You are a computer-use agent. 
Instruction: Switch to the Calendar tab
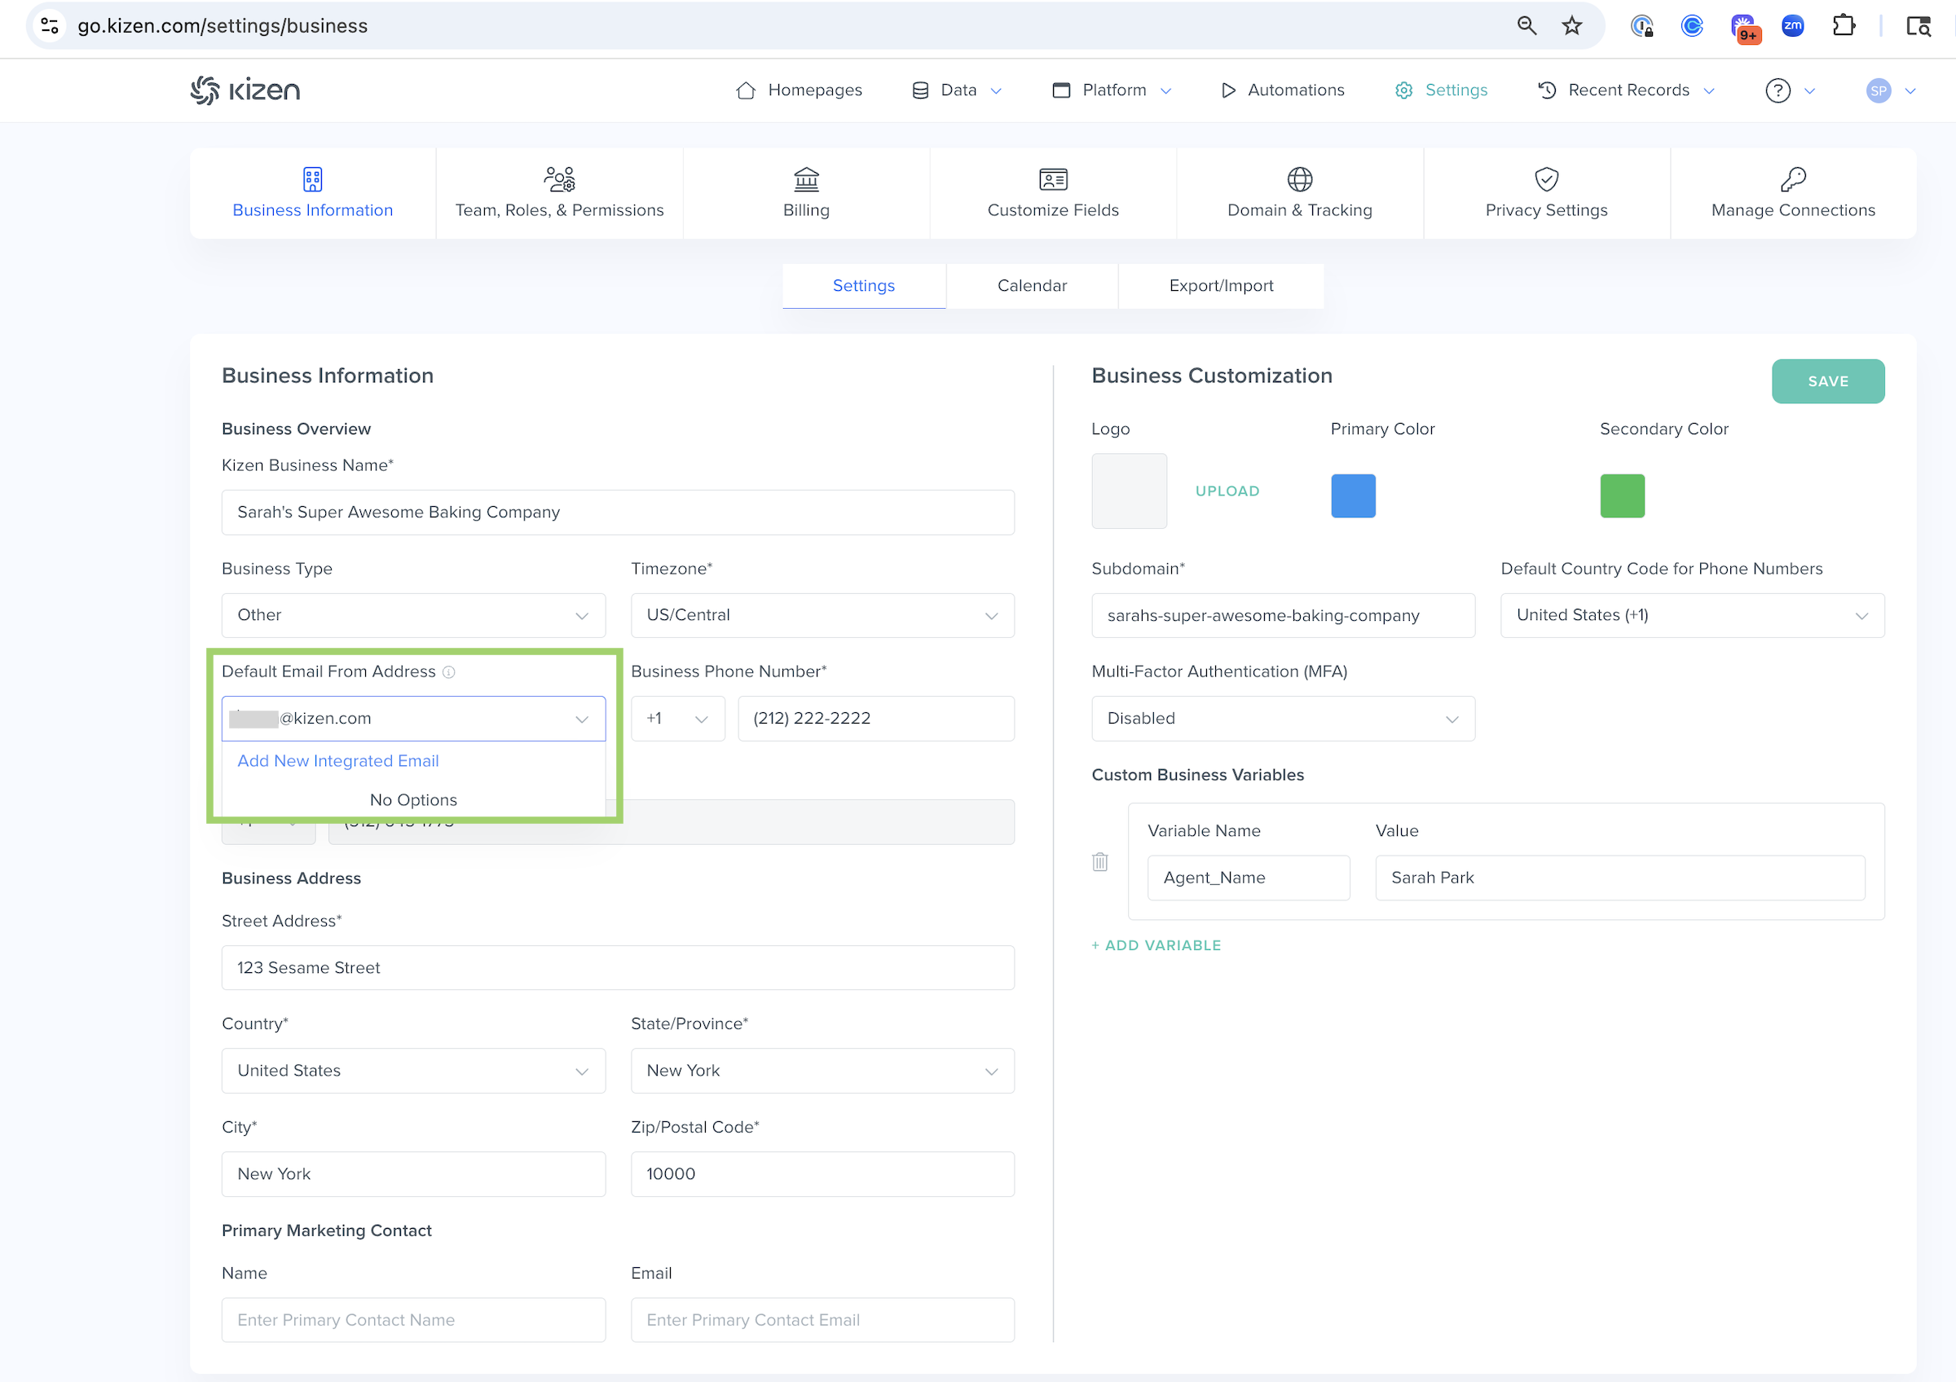pos(1032,286)
